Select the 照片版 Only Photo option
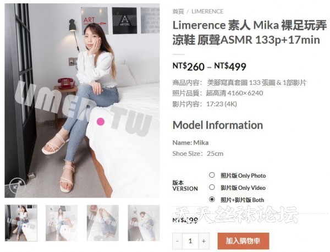 coord(212,175)
